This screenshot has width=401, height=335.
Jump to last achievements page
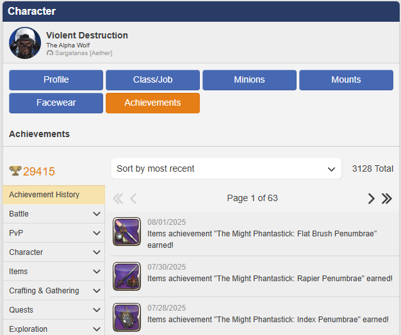(x=387, y=199)
